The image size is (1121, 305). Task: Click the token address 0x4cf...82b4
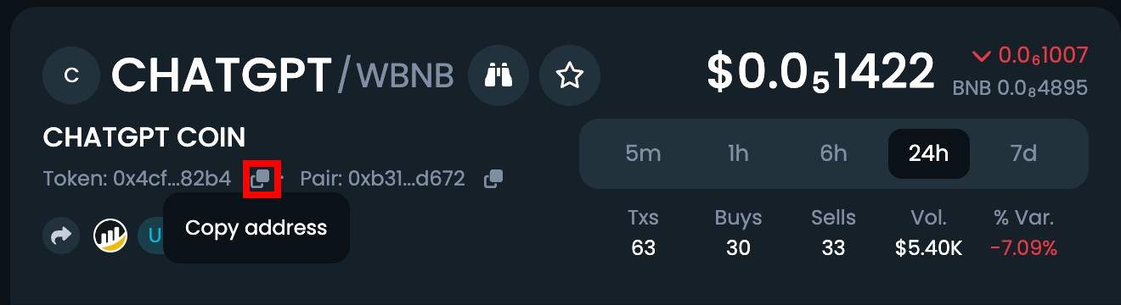(172, 179)
